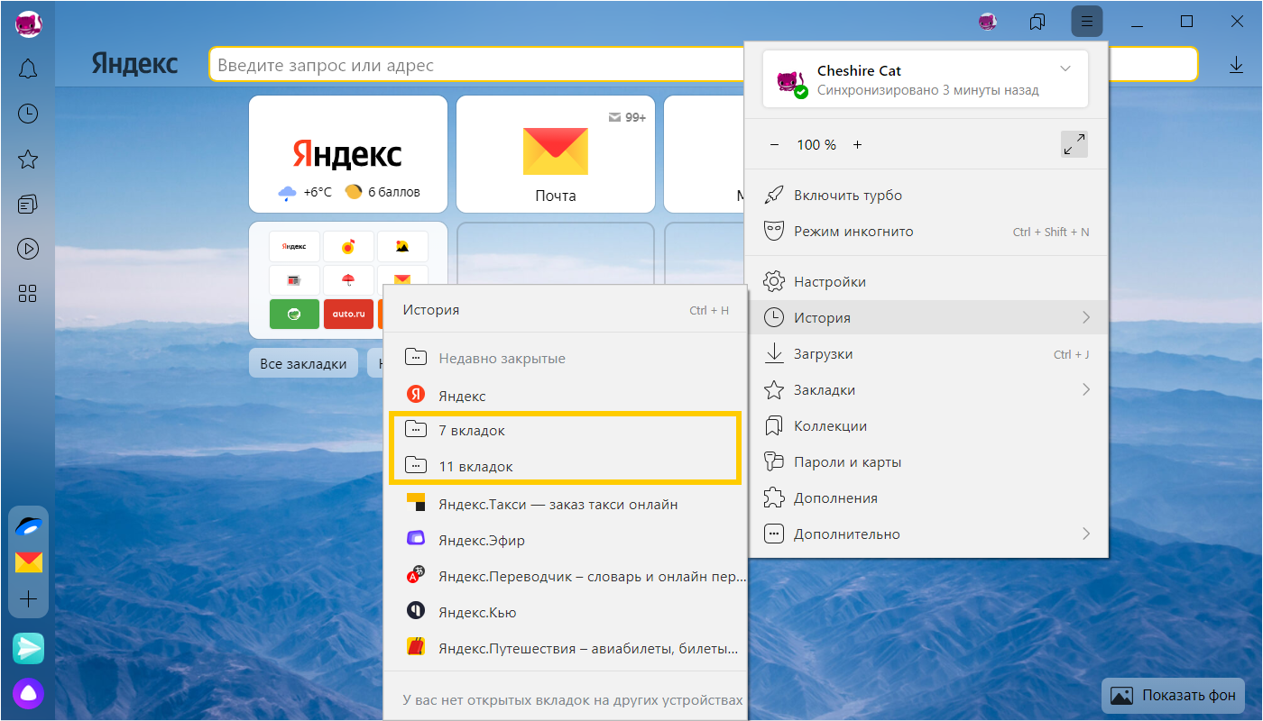Open Messenger paper plane icon
This screenshot has width=1263, height=721.
(x=28, y=648)
